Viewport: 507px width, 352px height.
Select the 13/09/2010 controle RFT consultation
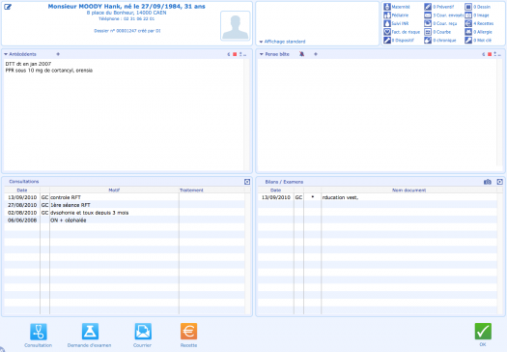point(125,197)
